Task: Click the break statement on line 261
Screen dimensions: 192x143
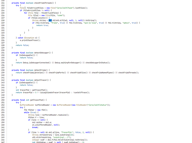Action: pos(35,127)
